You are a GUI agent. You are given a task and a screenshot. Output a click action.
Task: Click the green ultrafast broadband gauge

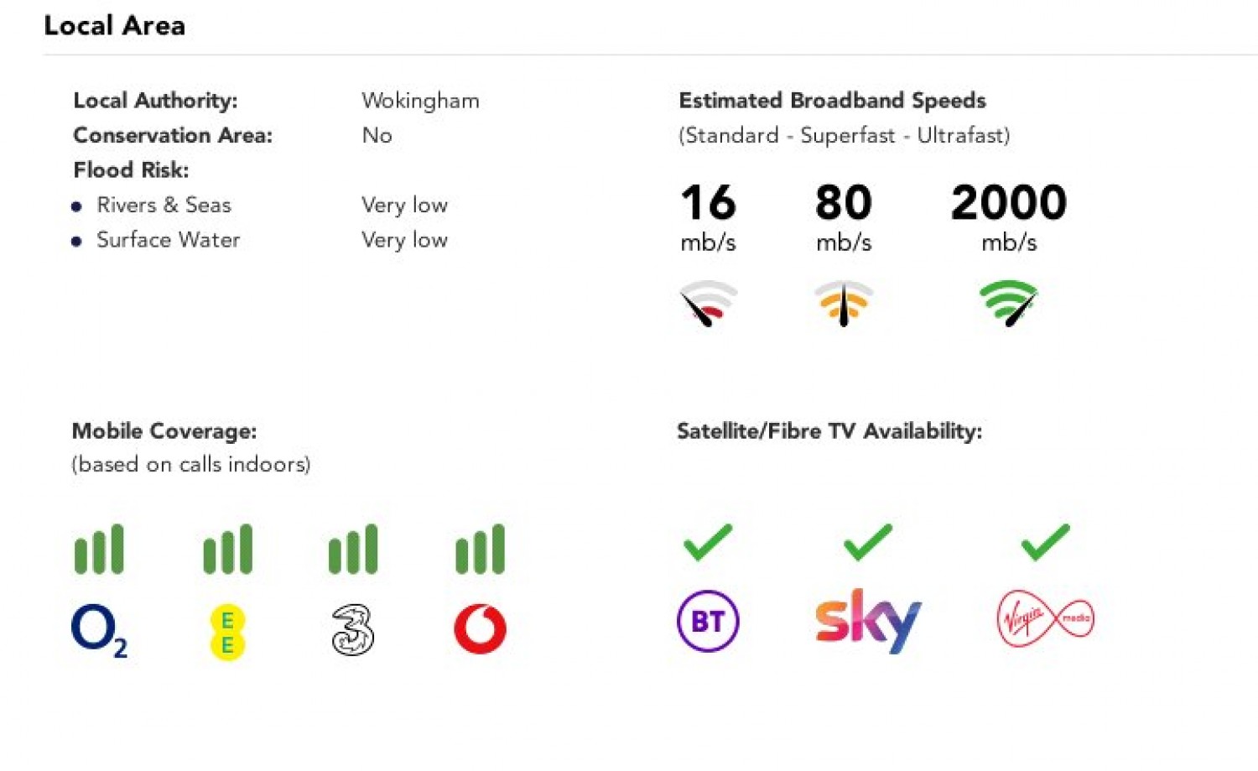[x=1009, y=303]
